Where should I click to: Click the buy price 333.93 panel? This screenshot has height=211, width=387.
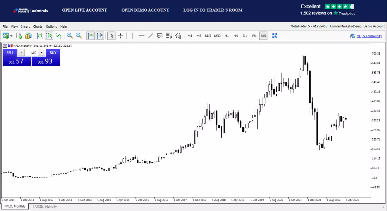[46, 61]
